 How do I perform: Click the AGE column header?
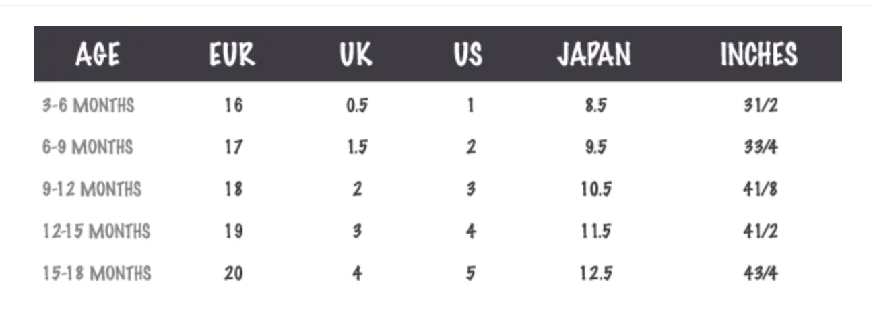tap(98, 55)
